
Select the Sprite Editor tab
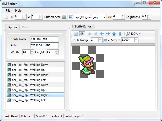83,26
